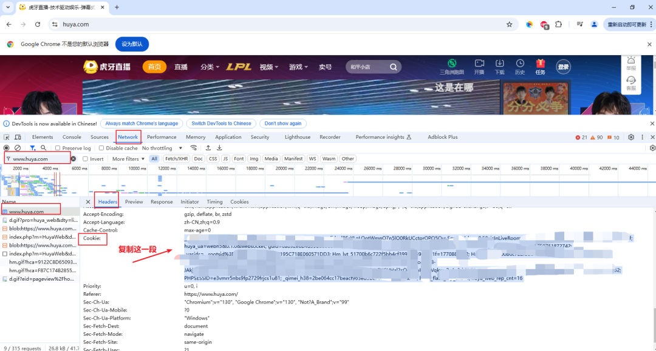Image resolution: width=656 pixels, height=351 pixels.
Task: Filter requests by JS type
Action: click(225, 159)
